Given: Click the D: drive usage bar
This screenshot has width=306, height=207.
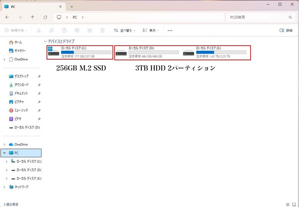Looking at the screenshot, I should [154, 52].
